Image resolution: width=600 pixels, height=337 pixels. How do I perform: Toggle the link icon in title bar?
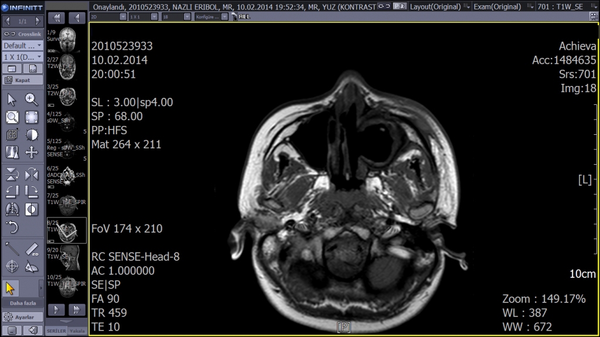(x=384, y=6)
